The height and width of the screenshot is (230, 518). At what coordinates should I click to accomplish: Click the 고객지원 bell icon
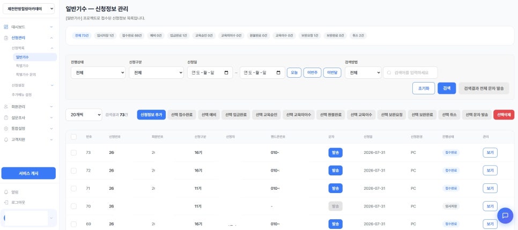point(6,140)
